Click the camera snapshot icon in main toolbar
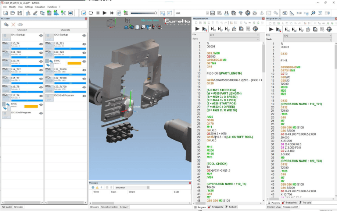Image resolution: width=337 pixels, height=211 pixels. [x=285, y=13]
